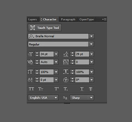
Task: Open the Braille Normal font family dropdown
Action: pyautogui.click(x=92, y=36)
